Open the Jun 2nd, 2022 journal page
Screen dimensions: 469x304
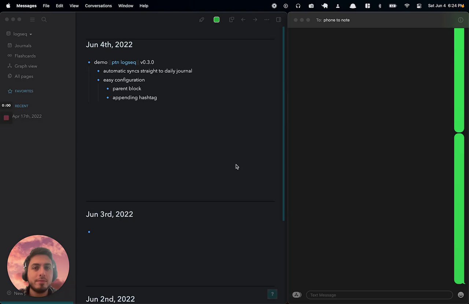coord(110,299)
